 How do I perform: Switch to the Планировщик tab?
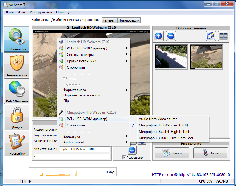(x=129, y=20)
